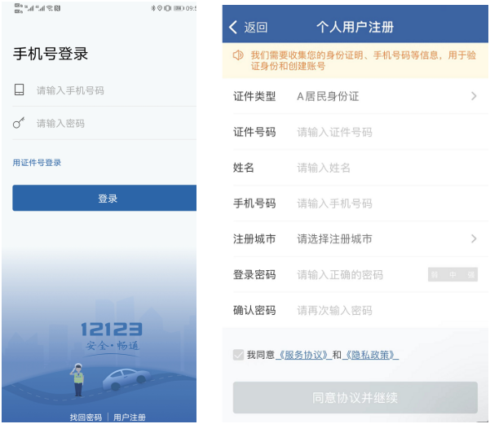The width and height of the screenshot is (490, 424).
Task: Tap the 12123 logo on login screen
Action: pos(111,329)
